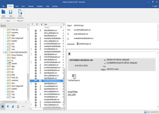Uncheck the C:/Users NSF file root checkbox
The image size is (159, 114).
(x=6, y=52)
